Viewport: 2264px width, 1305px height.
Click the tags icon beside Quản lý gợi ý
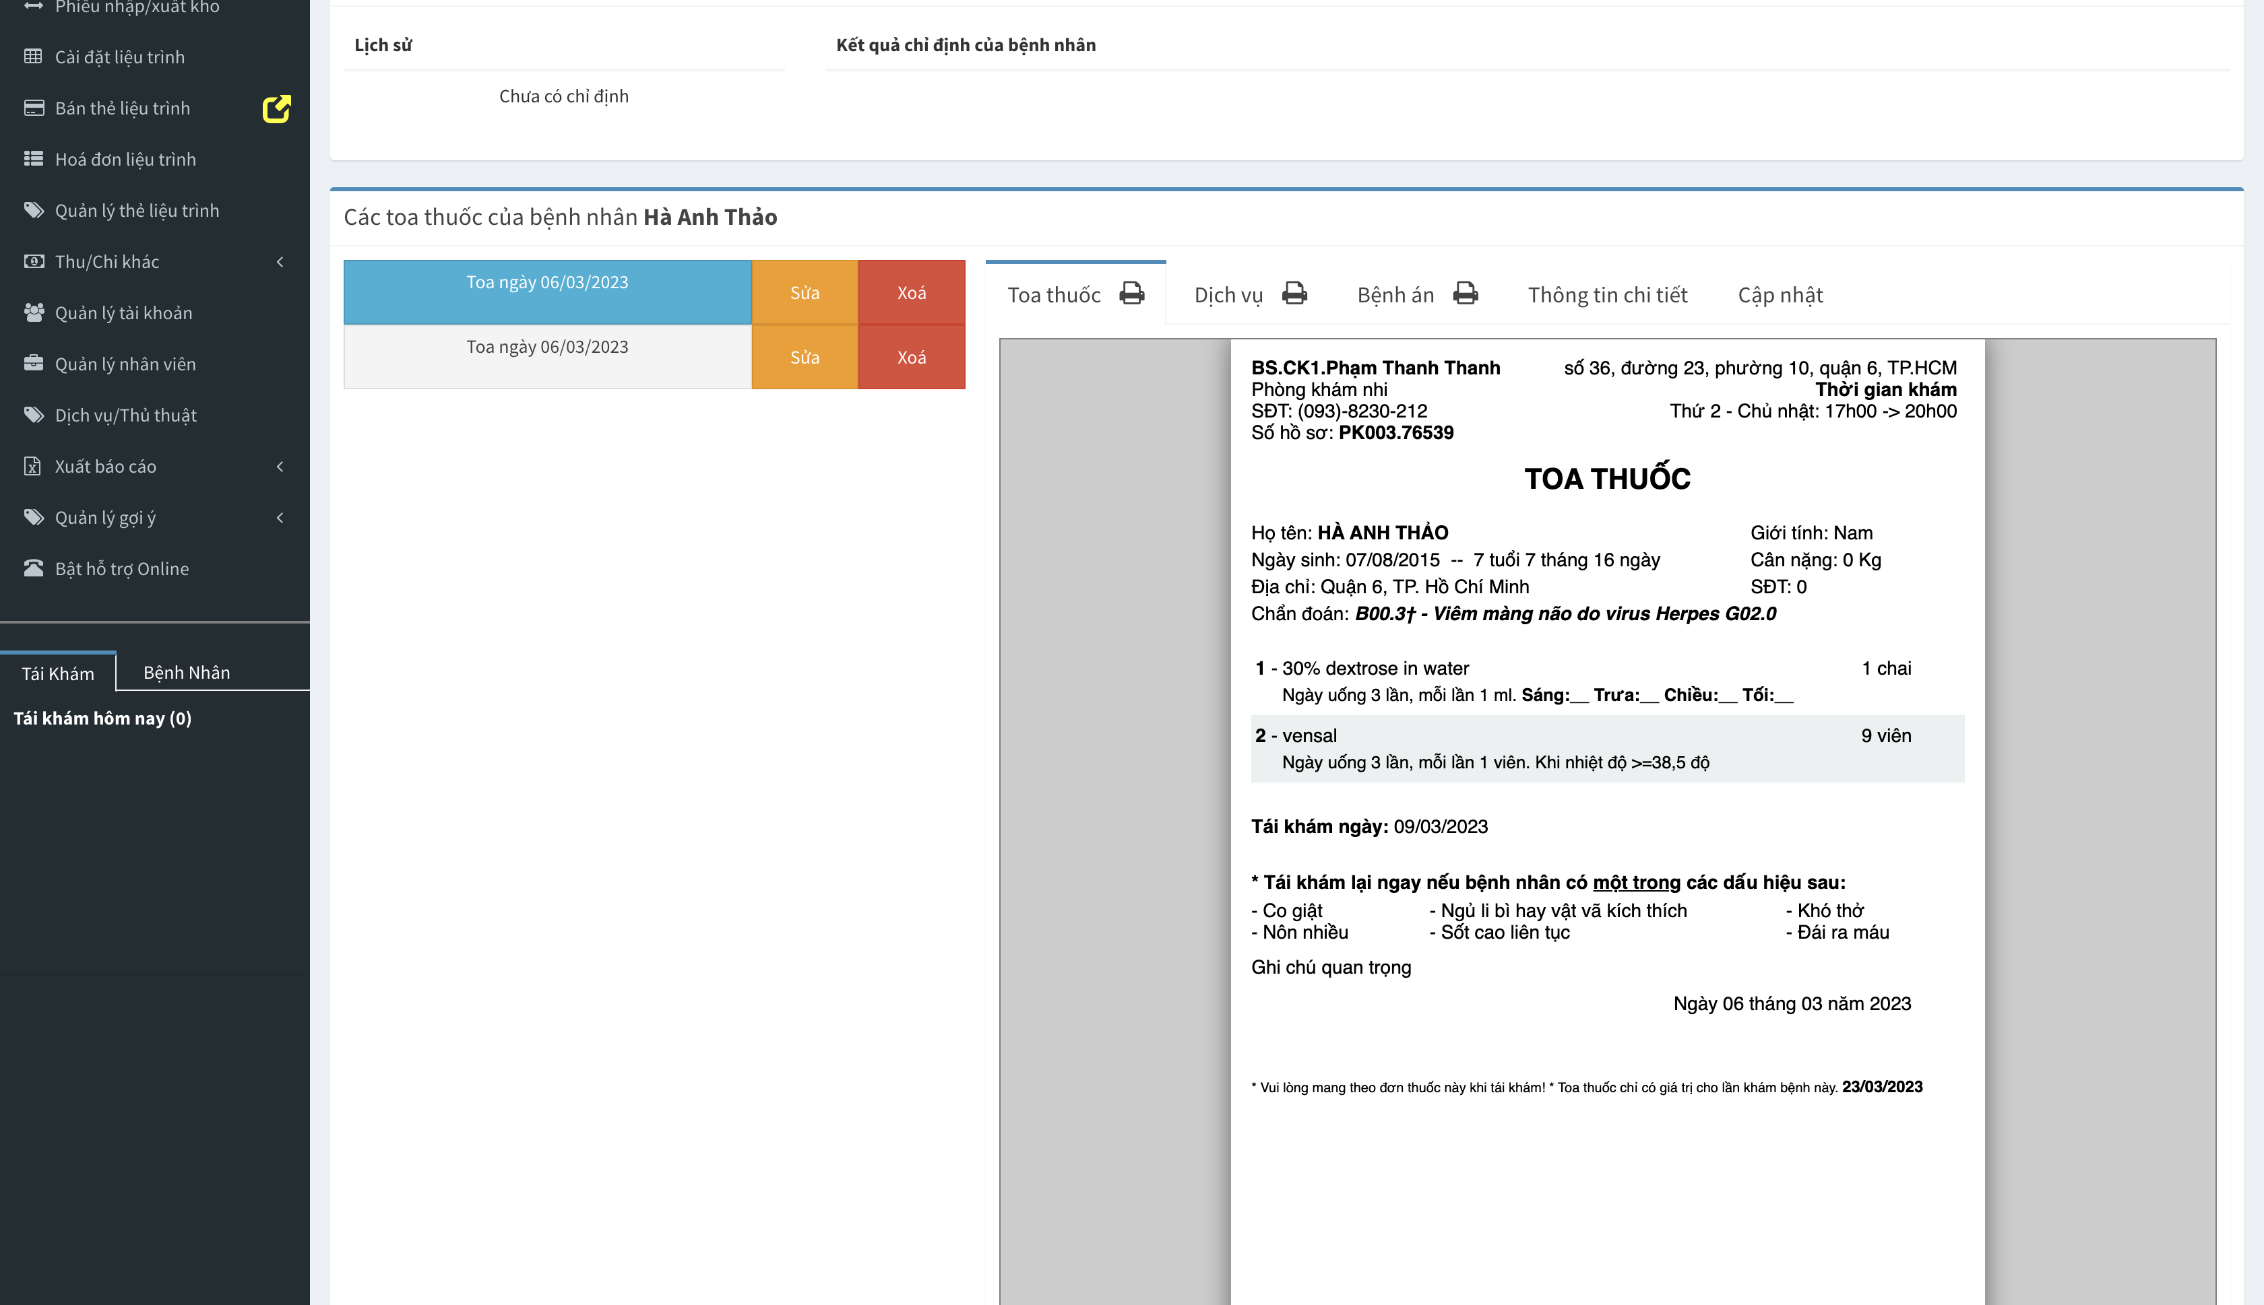[x=33, y=517]
